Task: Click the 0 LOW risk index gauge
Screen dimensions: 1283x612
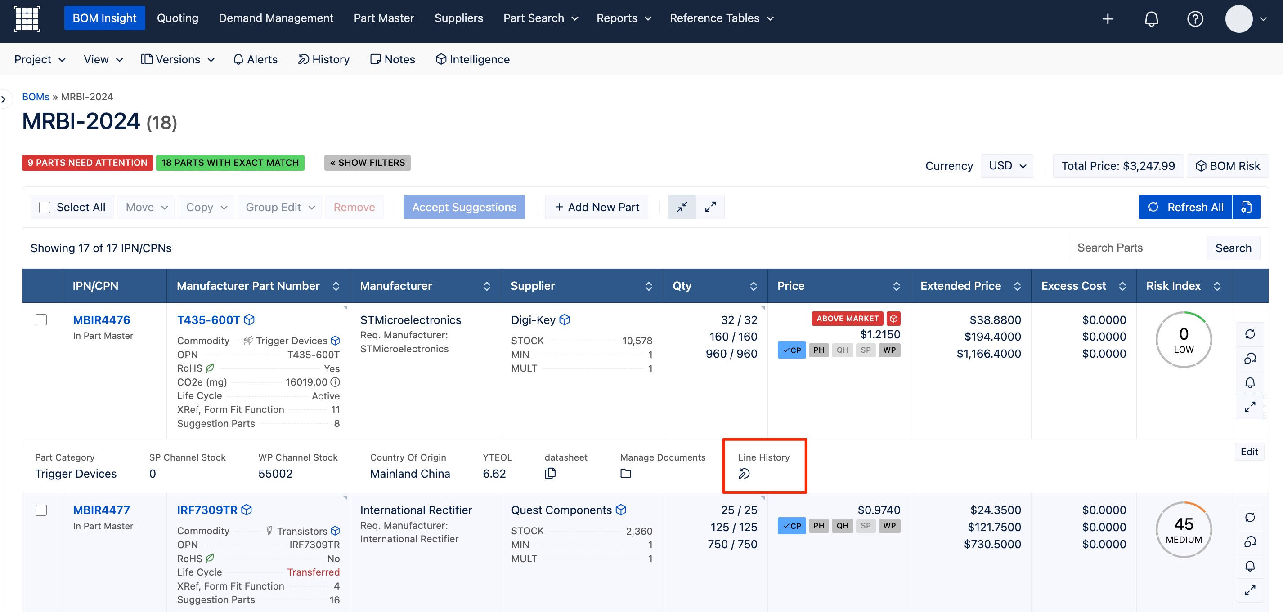Action: (1184, 340)
